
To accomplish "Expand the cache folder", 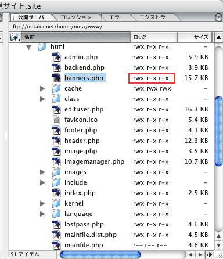I will (42, 89).
